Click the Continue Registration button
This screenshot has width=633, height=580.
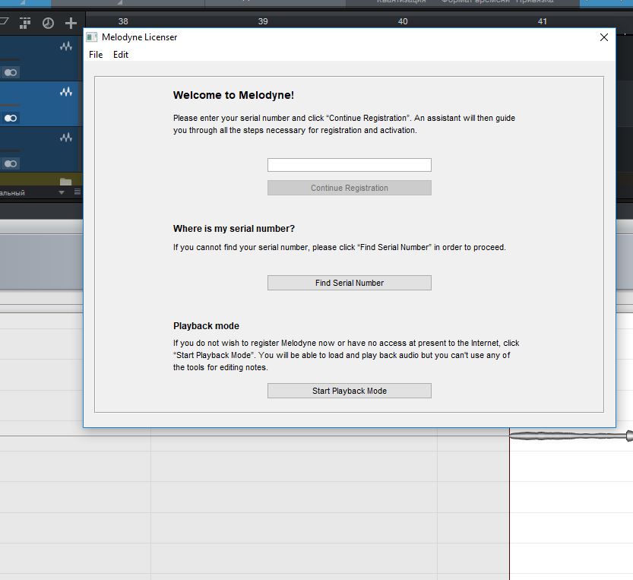(x=349, y=188)
